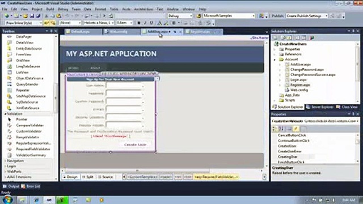Screen dimensions: 363x204
Task: Select the CancelButtonClick event in Properties
Action: tap(292, 135)
